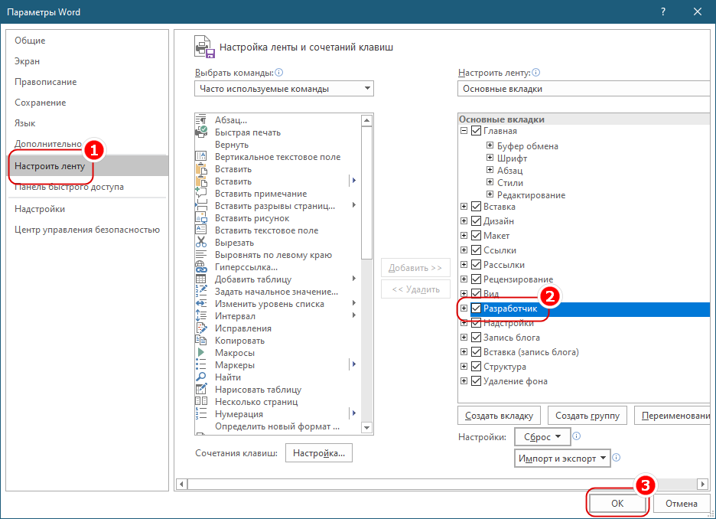Click the Быстрая печать printer icon
This screenshot has width=716, height=519.
[201, 132]
